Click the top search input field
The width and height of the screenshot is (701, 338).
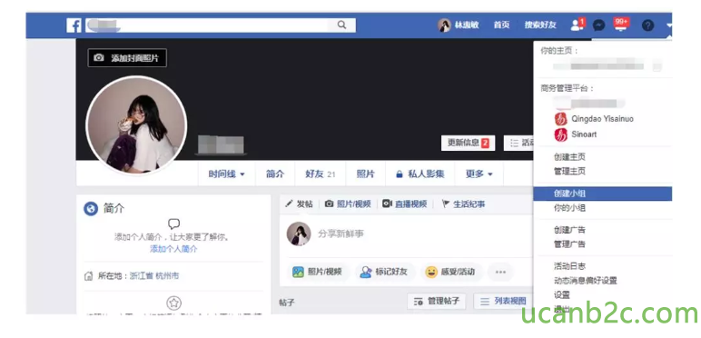pyautogui.click(x=221, y=25)
